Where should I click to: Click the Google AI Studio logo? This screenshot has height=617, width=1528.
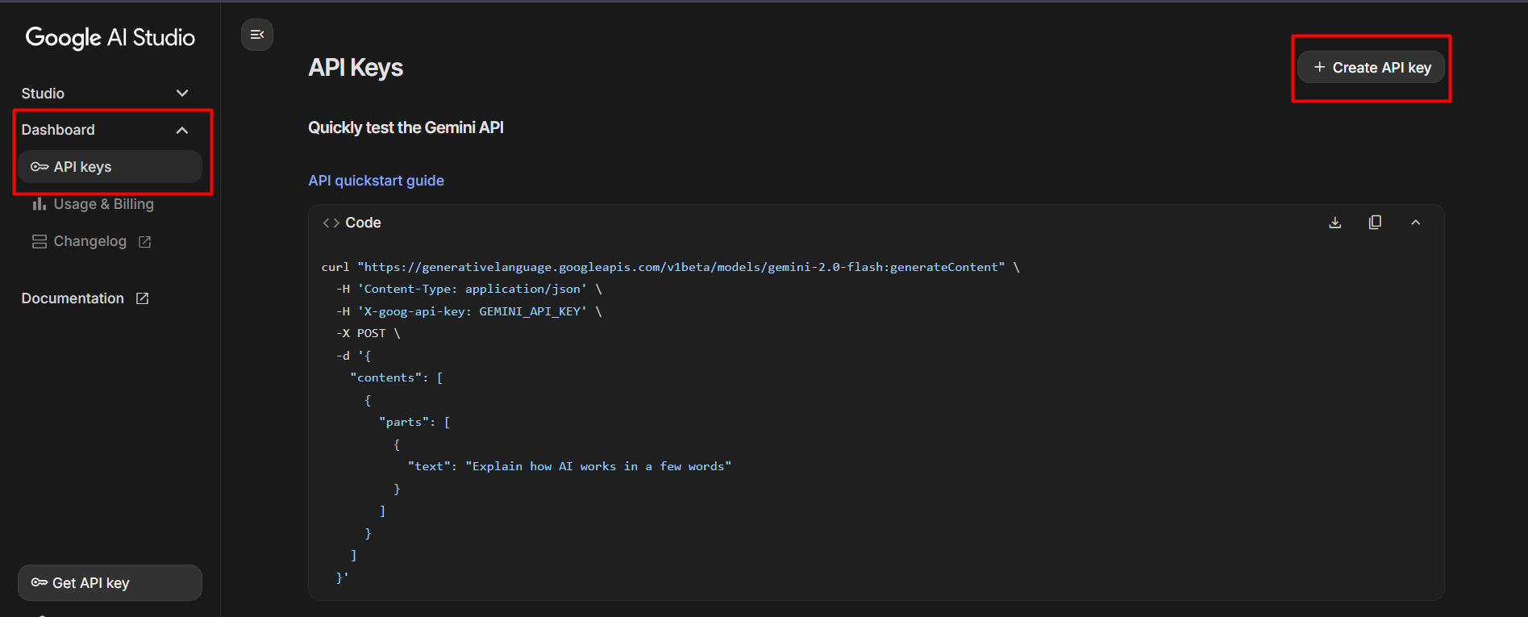[110, 38]
